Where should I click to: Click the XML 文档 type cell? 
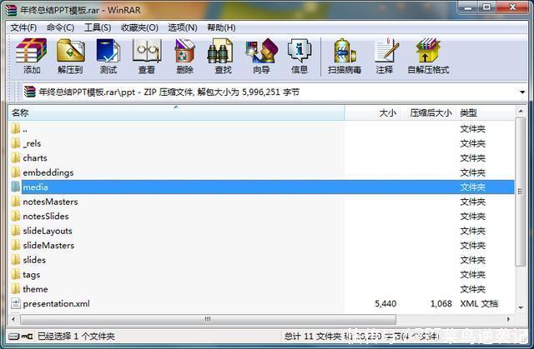pos(479,303)
